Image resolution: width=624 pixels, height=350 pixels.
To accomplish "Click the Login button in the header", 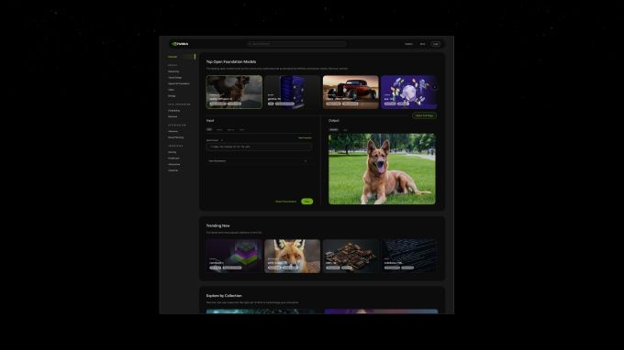I will 436,44.
